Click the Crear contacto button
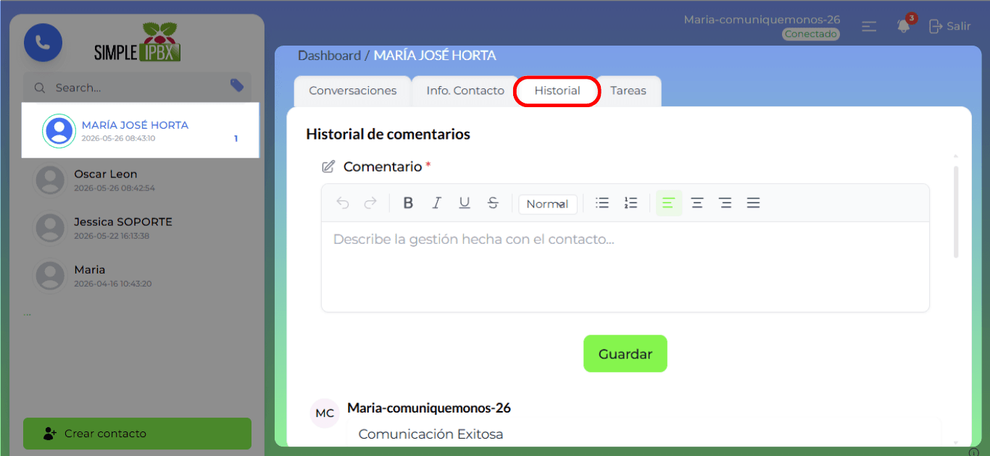 tap(137, 434)
